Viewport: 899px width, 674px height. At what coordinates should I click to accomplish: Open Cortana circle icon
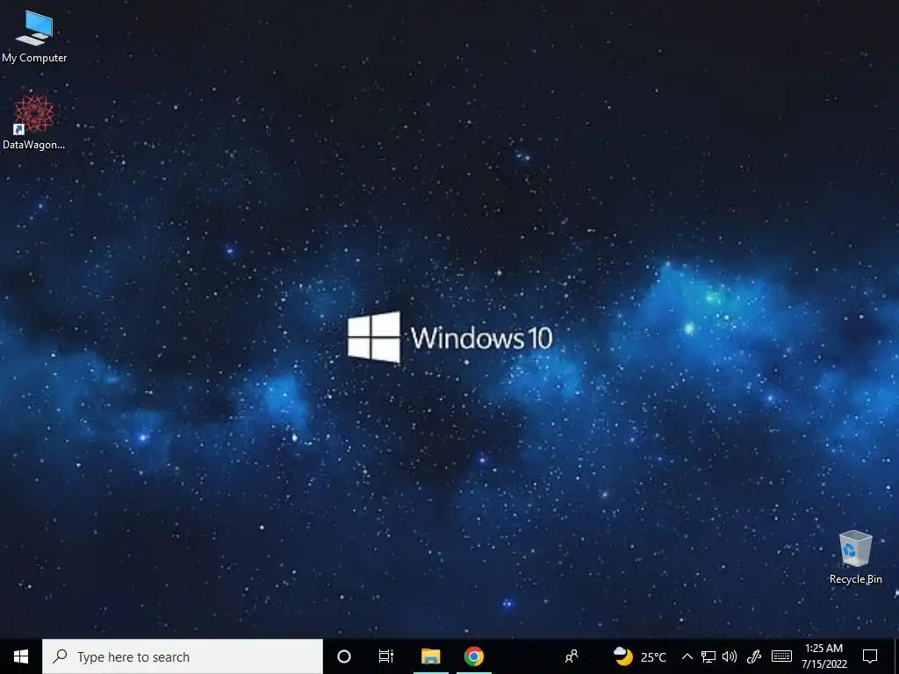(344, 656)
